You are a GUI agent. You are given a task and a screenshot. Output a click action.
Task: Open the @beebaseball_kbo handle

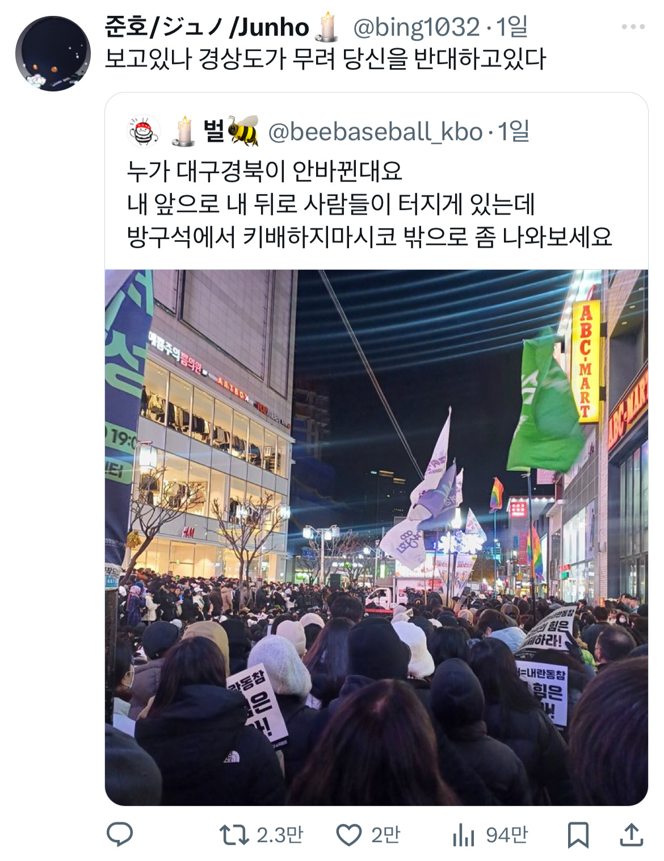375,132
